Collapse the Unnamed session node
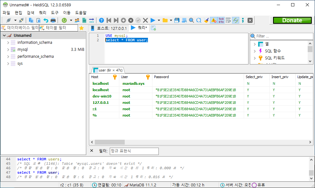The width and height of the screenshot is (315, 188). tap(4, 36)
